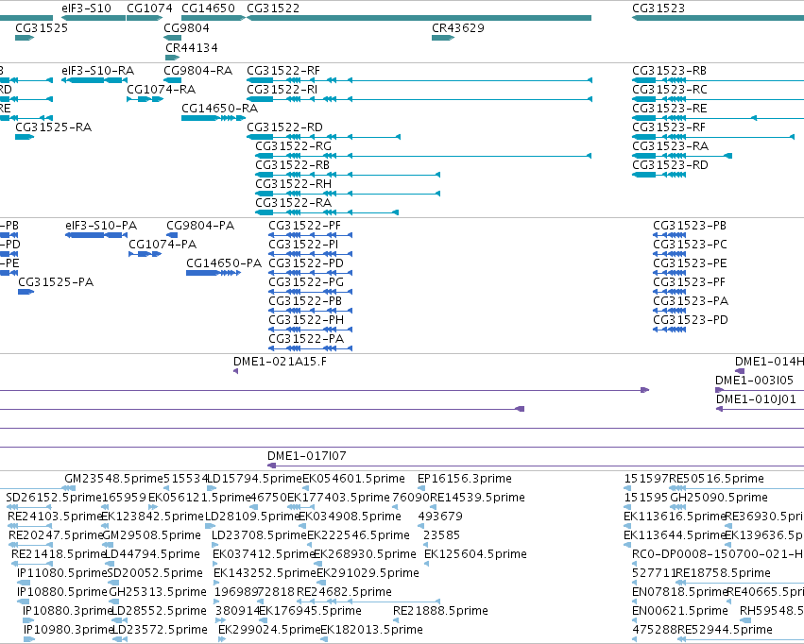Click the CG14650-RA transcript label
The height and width of the screenshot is (644, 804).
220,108
